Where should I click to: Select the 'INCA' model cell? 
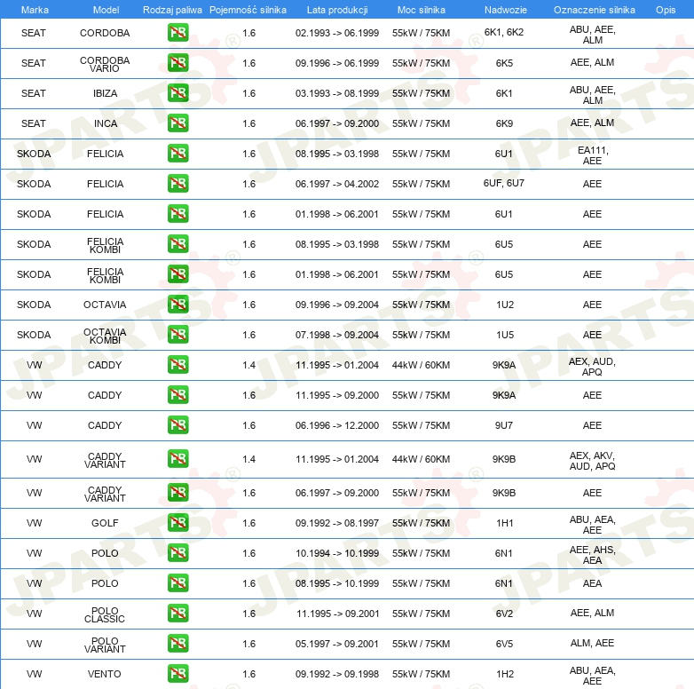pos(106,123)
